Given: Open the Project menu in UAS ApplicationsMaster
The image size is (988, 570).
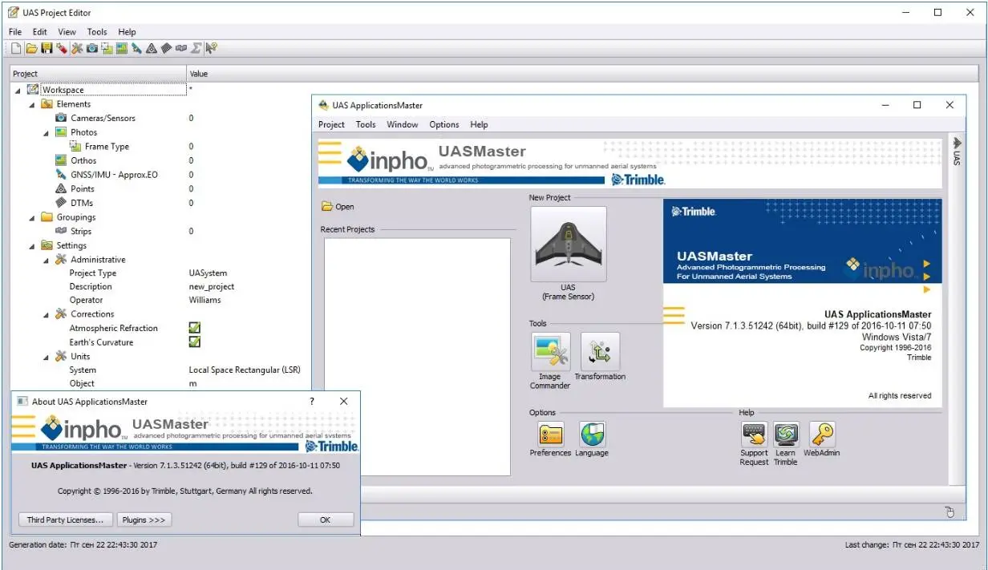Looking at the screenshot, I should [x=331, y=124].
